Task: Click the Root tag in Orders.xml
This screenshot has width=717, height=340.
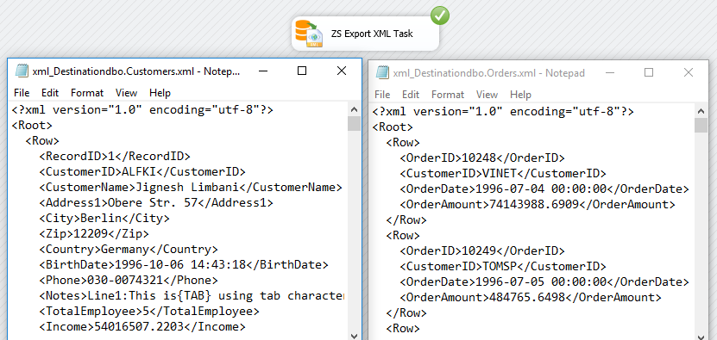Action: click(393, 127)
